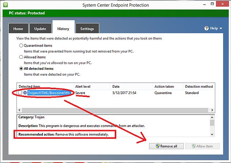231x163 pixels.
Task: Sort by the Detected item column header
Action: point(45,86)
